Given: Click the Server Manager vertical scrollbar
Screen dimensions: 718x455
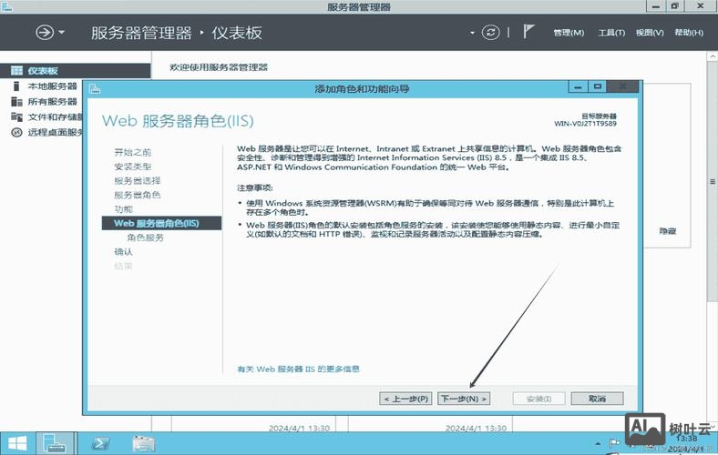Looking at the screenshot, I should click(x=713, y=181).
